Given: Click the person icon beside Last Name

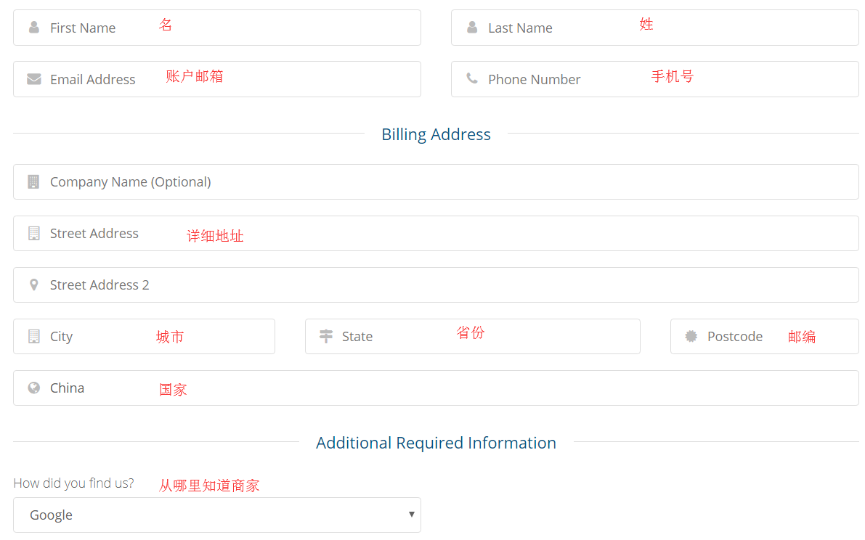Looking at the screenshot, I should coord(472,28).
